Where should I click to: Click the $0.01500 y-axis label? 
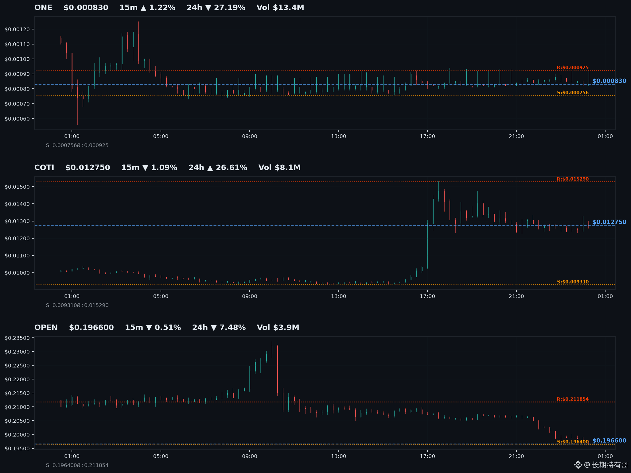(17, 187)
